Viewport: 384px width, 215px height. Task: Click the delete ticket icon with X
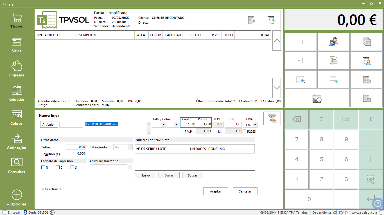pyautogui.click(x=252, y=20)
